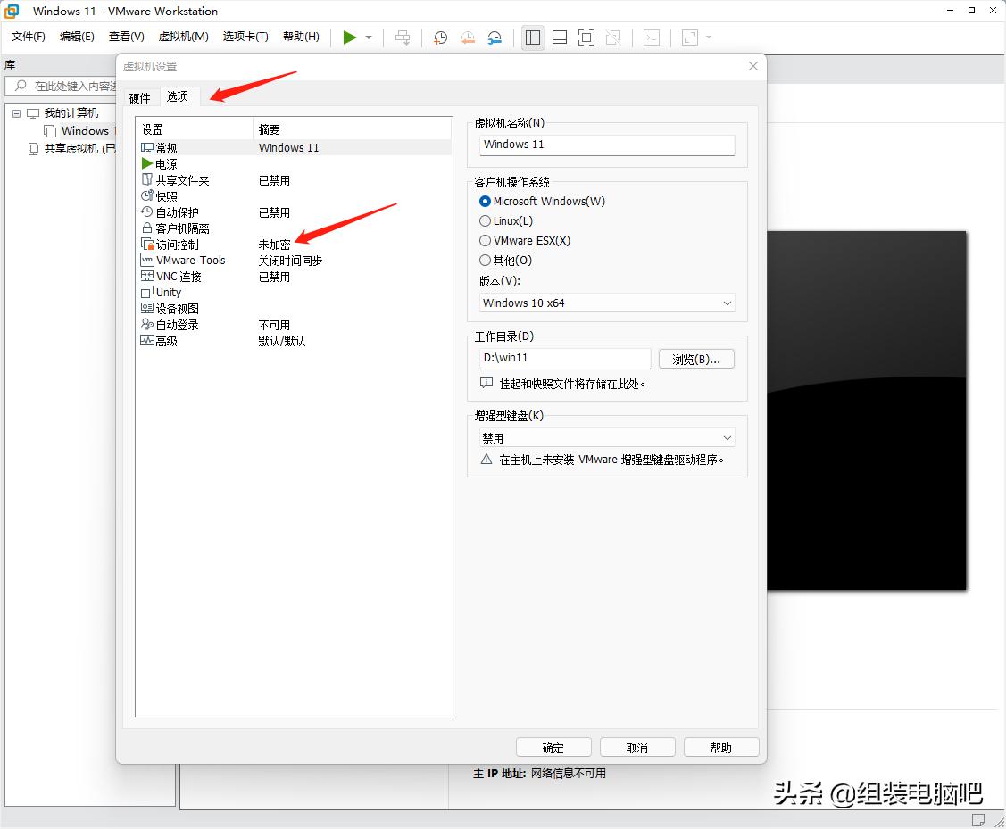Click the revert snapshot toolbar icon
The image size is (1006, 829).
(468, 37)
